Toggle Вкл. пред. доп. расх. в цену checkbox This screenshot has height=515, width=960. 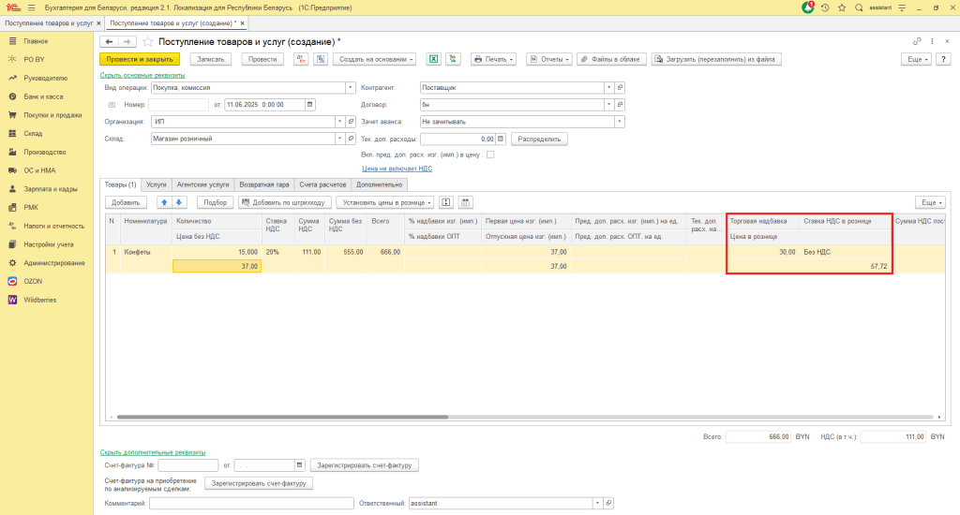[490, 154]
